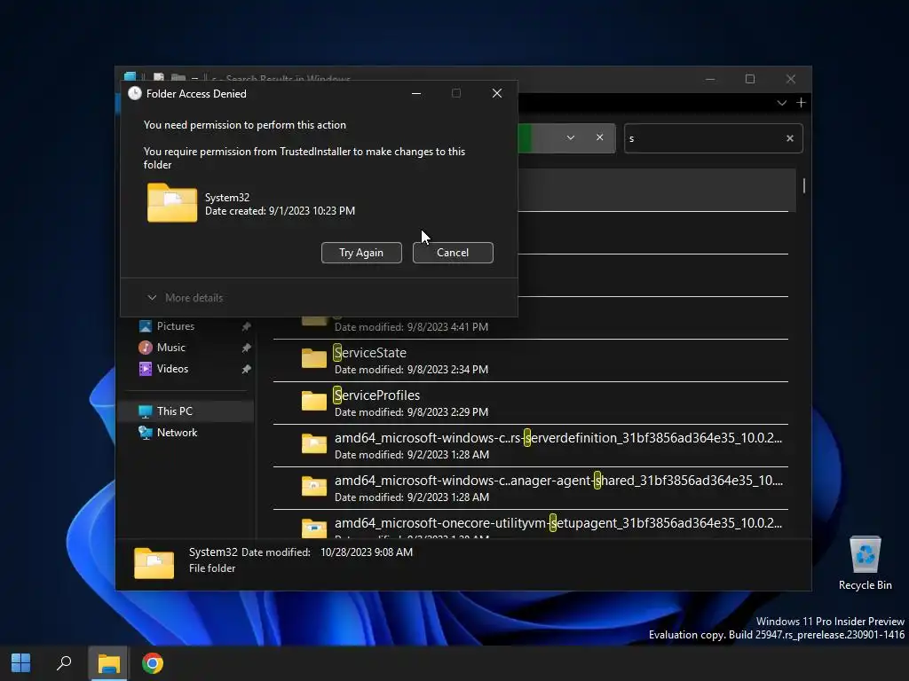Viewport: 909px width, 681px height.
Task: Select This PC in the sidebar
Action: [x=186, y=411]
